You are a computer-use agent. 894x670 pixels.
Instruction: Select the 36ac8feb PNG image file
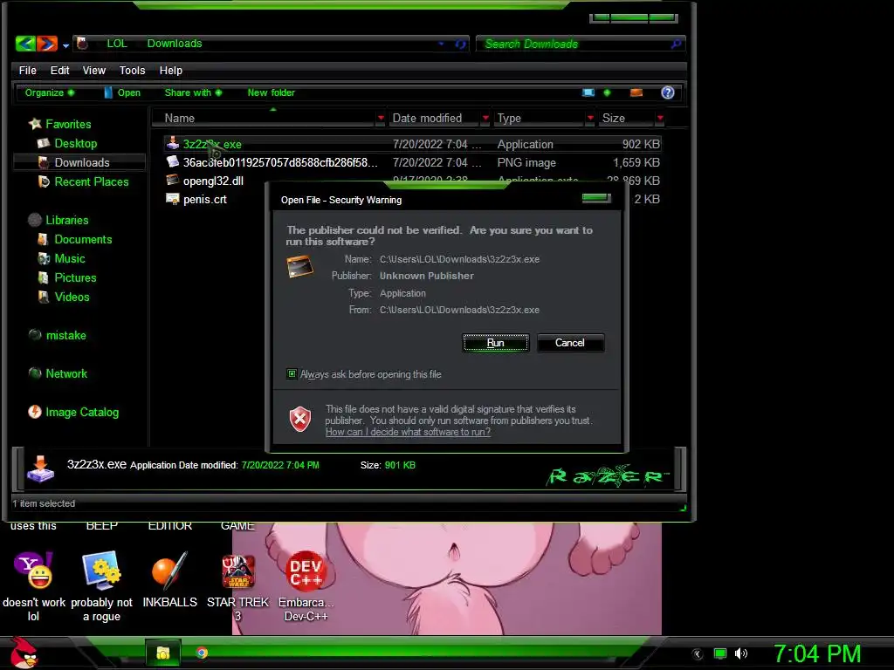412,162
